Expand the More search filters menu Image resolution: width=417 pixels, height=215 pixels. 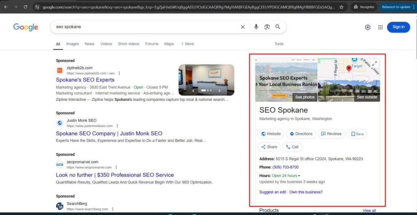coord(187,44)
